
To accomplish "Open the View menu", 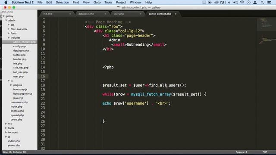I will (x=86, y=2).
